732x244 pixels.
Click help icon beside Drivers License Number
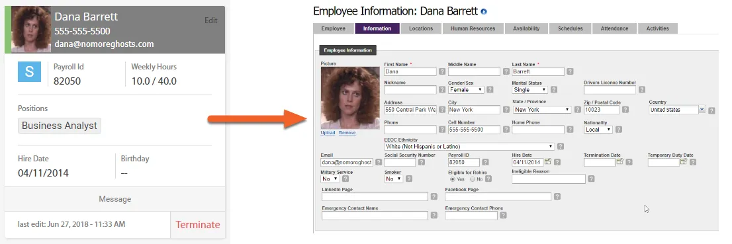642,89
